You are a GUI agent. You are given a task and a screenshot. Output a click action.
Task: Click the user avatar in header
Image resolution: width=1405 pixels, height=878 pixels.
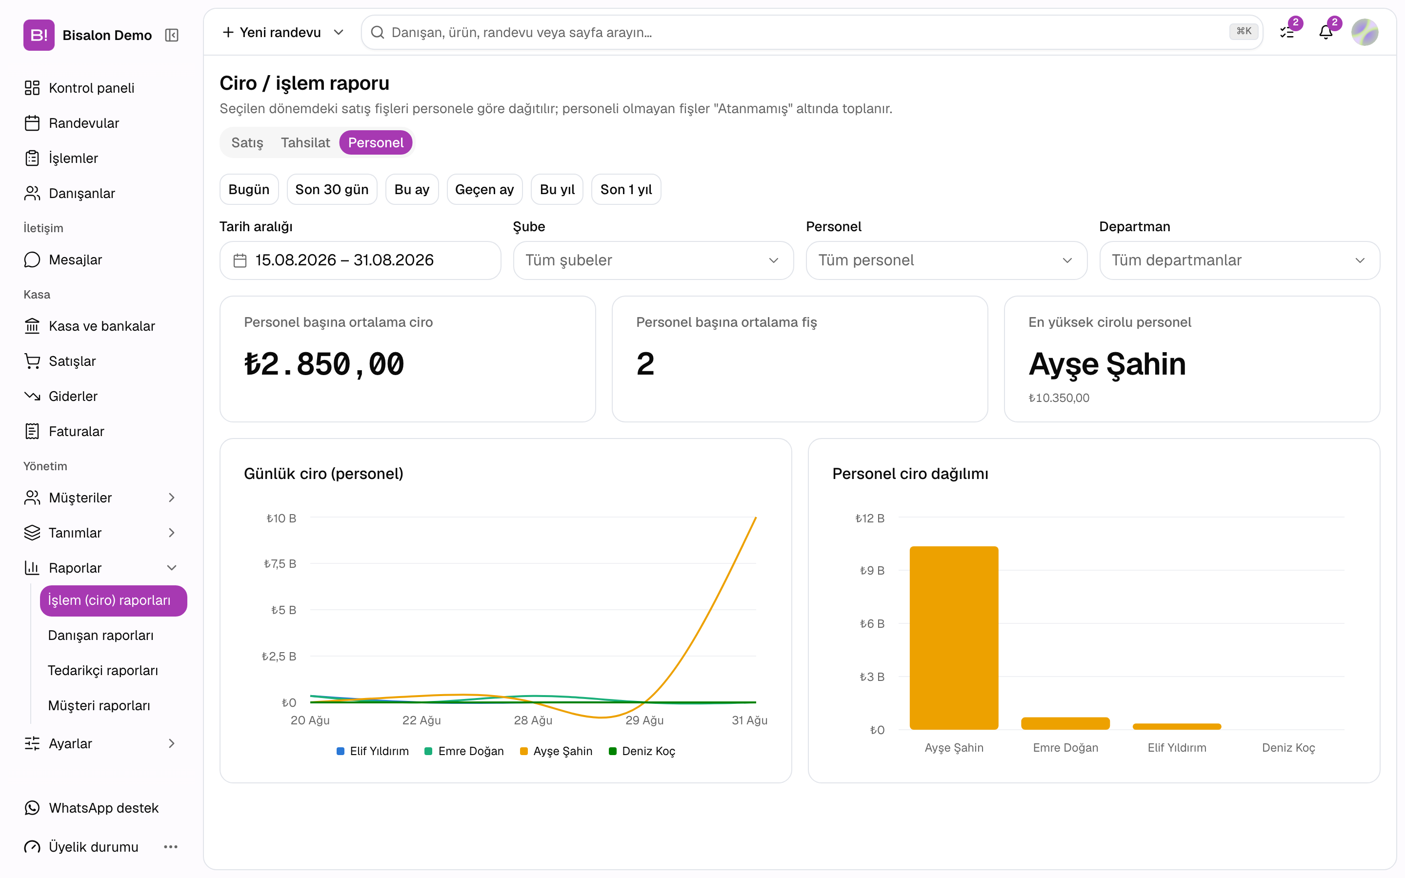(1365, 33)
